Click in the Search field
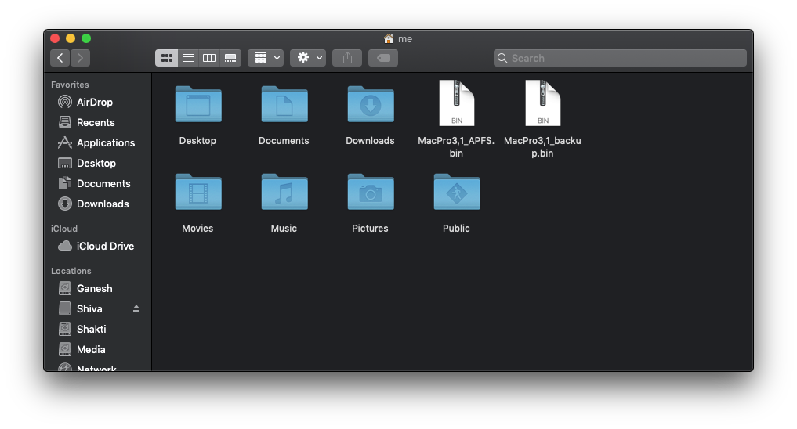 tap(620, 58)
